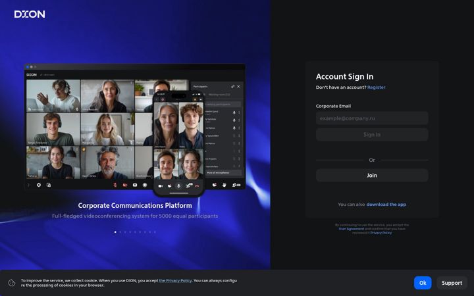Image resolution: width=474 pixels, height=296 pixels.
Task: Open the Register link
Action: [376, 87]
